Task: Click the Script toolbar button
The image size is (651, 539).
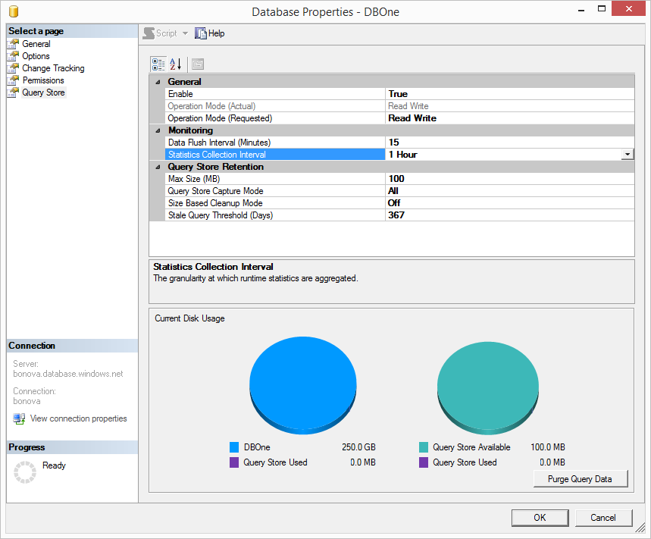Action: [x=160, y=33]
